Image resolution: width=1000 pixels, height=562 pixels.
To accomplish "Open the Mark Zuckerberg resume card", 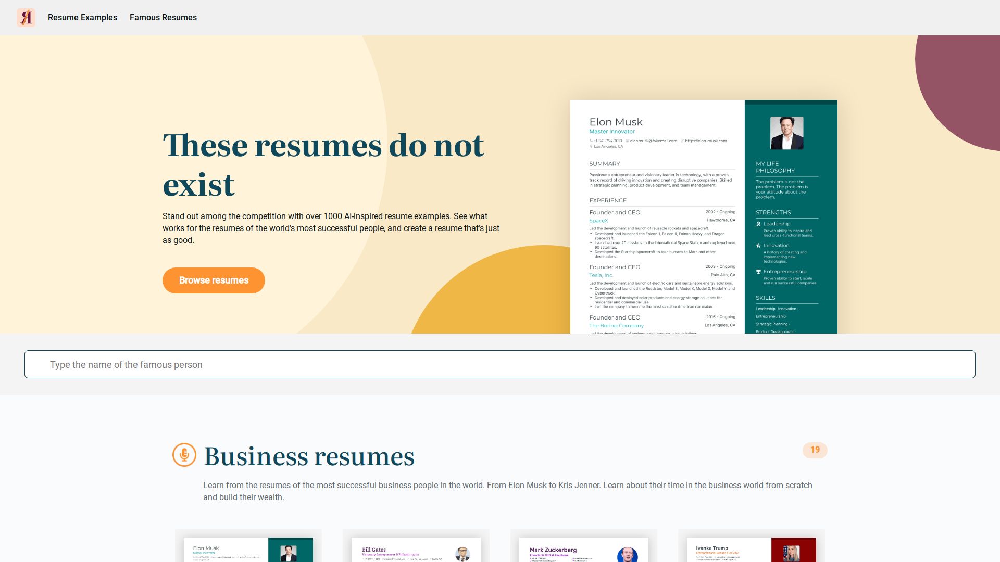I will click(x=584, y=545).
